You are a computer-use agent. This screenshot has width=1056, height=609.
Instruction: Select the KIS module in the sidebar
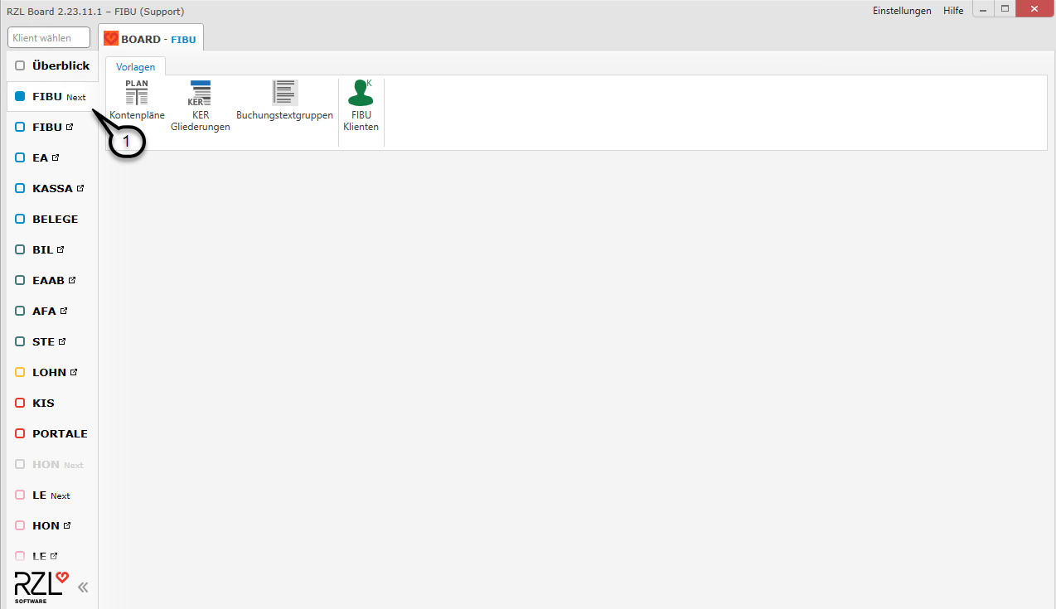43,404
